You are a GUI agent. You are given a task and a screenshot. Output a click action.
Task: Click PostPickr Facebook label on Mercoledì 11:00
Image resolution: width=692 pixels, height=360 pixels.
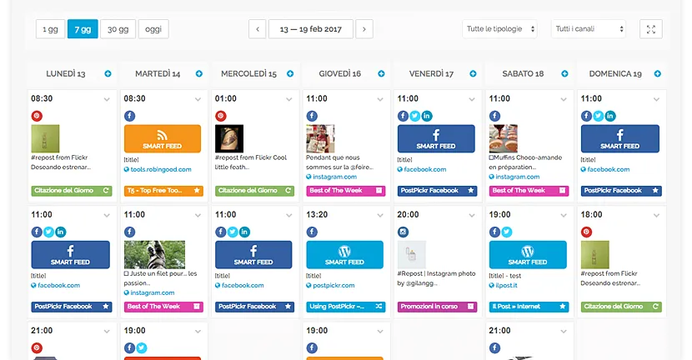(254, 307)
